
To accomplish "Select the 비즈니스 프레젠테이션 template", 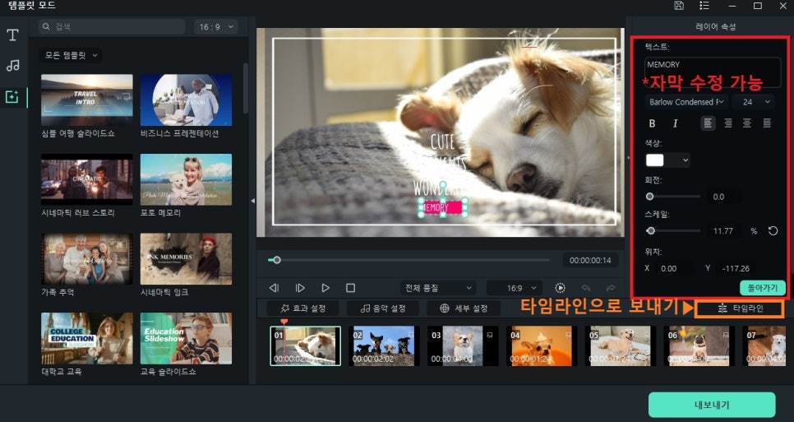I will [186, 100].
